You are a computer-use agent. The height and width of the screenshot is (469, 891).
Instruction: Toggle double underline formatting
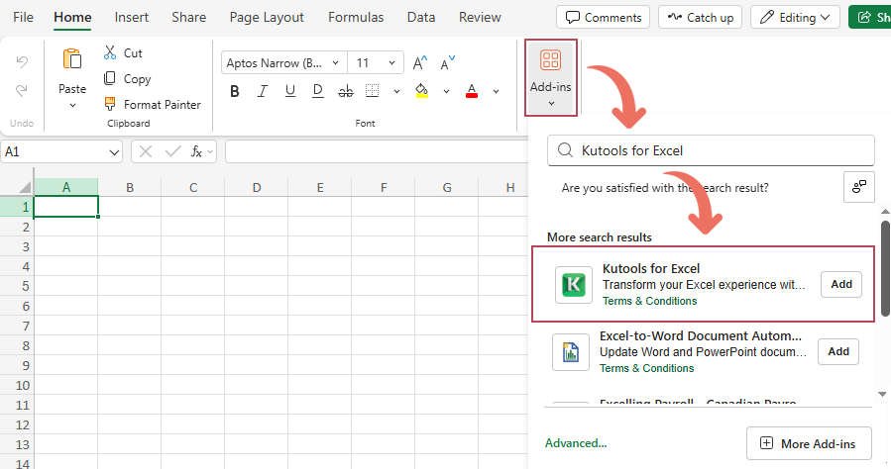[x=317, y=91]
